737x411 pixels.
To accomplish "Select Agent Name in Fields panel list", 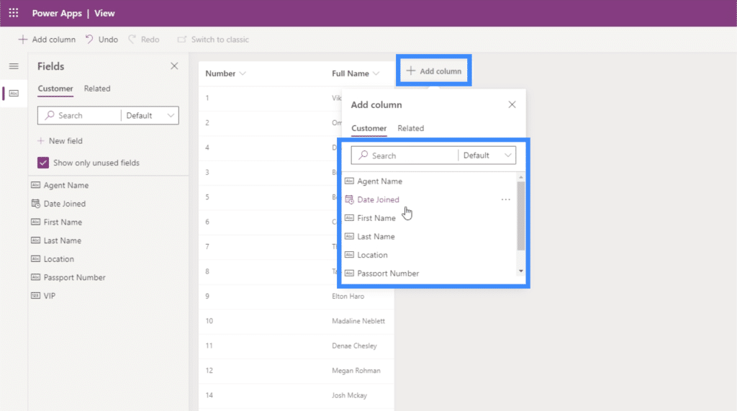I will tap(65, 185).
